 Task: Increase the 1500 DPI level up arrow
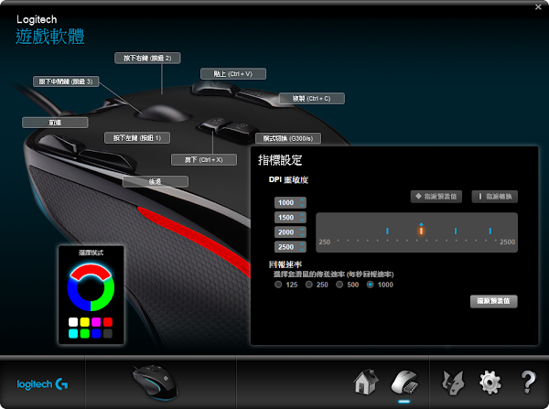tap(302, 215)
